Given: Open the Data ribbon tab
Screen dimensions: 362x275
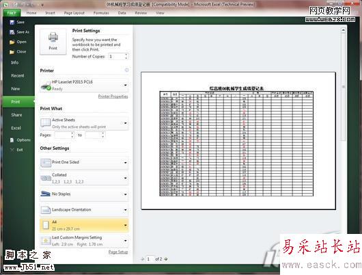Looking at the screenshot, I should tap(122, 13).
